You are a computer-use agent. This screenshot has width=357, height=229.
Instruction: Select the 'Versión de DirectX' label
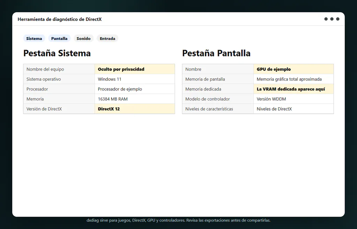(59, 109)
